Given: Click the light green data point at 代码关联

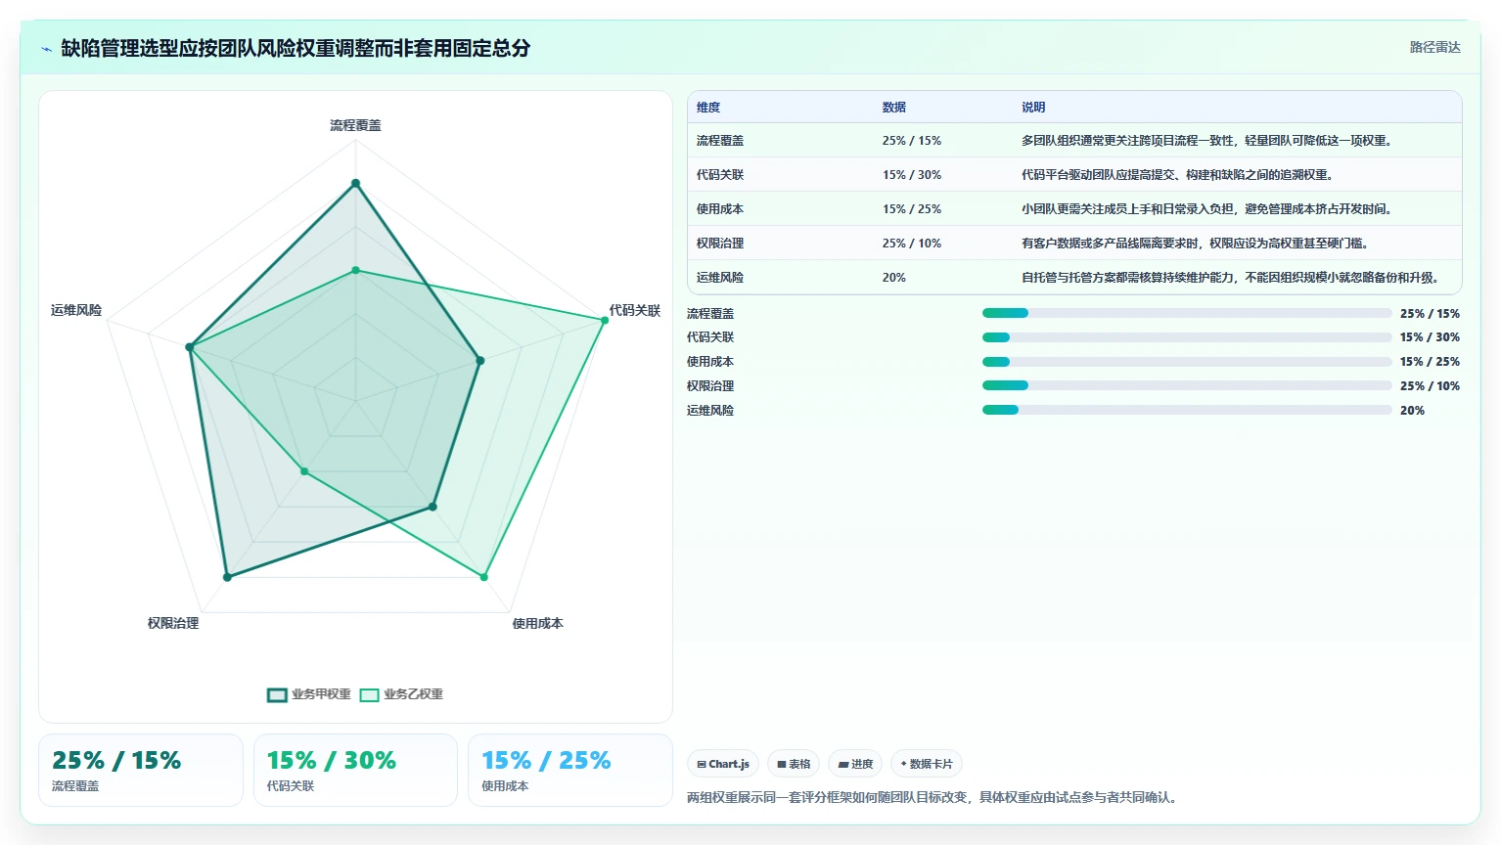Looking at the screenshot, I should (x=604, y=320).
